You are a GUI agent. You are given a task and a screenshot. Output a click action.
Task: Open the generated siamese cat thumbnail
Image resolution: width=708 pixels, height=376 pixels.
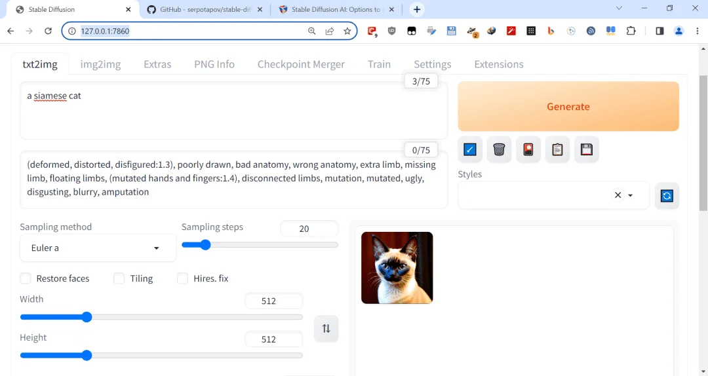[x=397, y=268]
